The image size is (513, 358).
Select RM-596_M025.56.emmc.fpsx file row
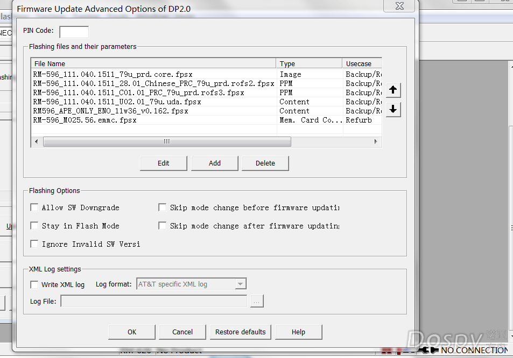tap(85, 120)
